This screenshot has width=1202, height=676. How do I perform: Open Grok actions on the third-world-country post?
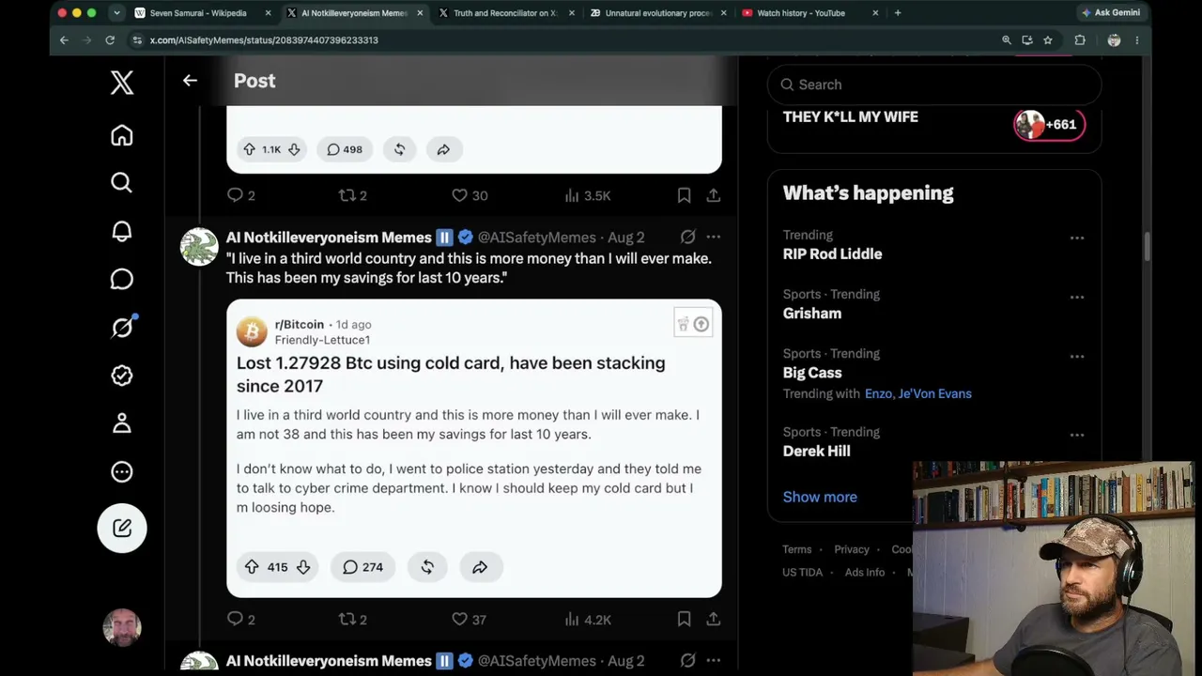point(688,238)
